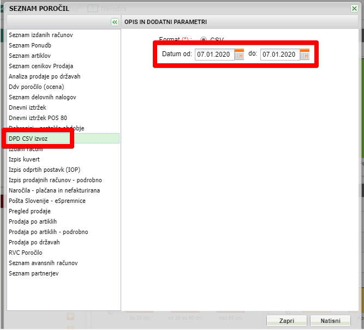Select Seznam artiklov report
The image size is (364, 330).
[63, 56]
